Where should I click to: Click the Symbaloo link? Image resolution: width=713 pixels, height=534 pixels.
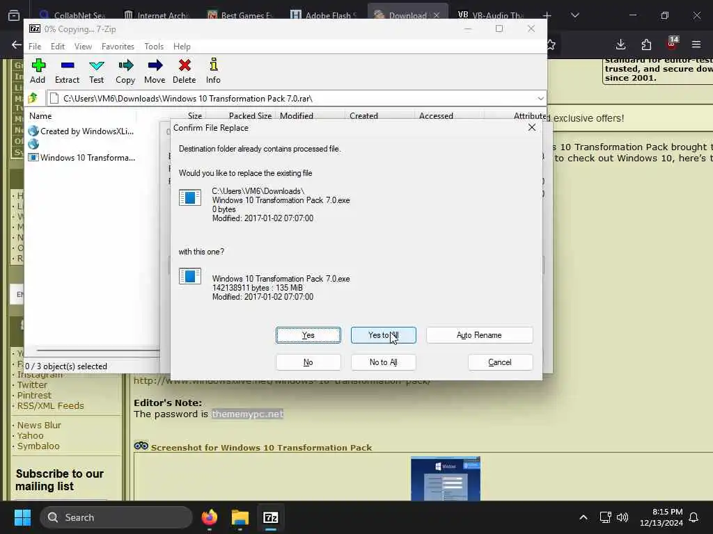click(38, 446)
